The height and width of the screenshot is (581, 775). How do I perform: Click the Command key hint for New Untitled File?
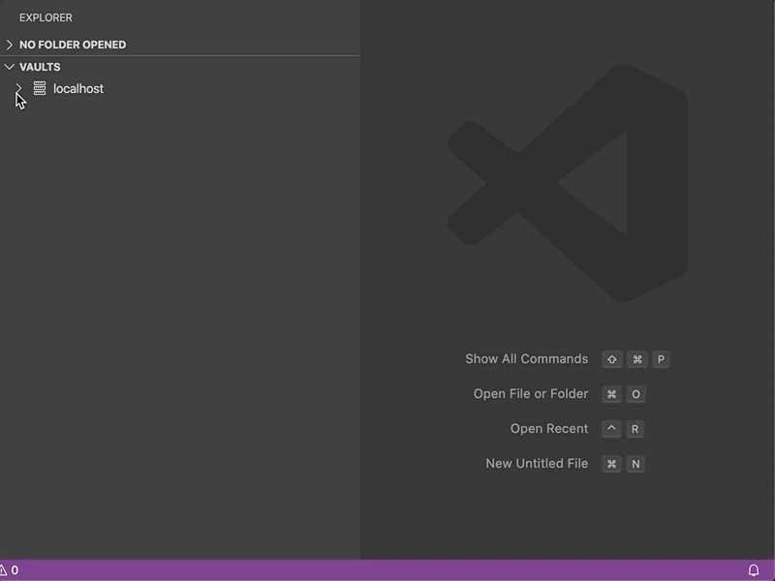pos(611,464)
